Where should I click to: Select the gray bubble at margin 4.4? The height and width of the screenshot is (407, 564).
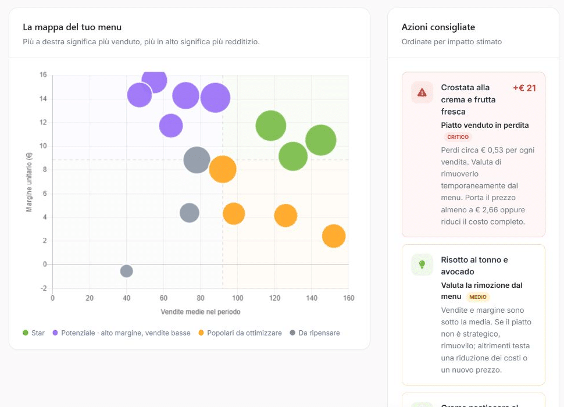tap(189, 213)
